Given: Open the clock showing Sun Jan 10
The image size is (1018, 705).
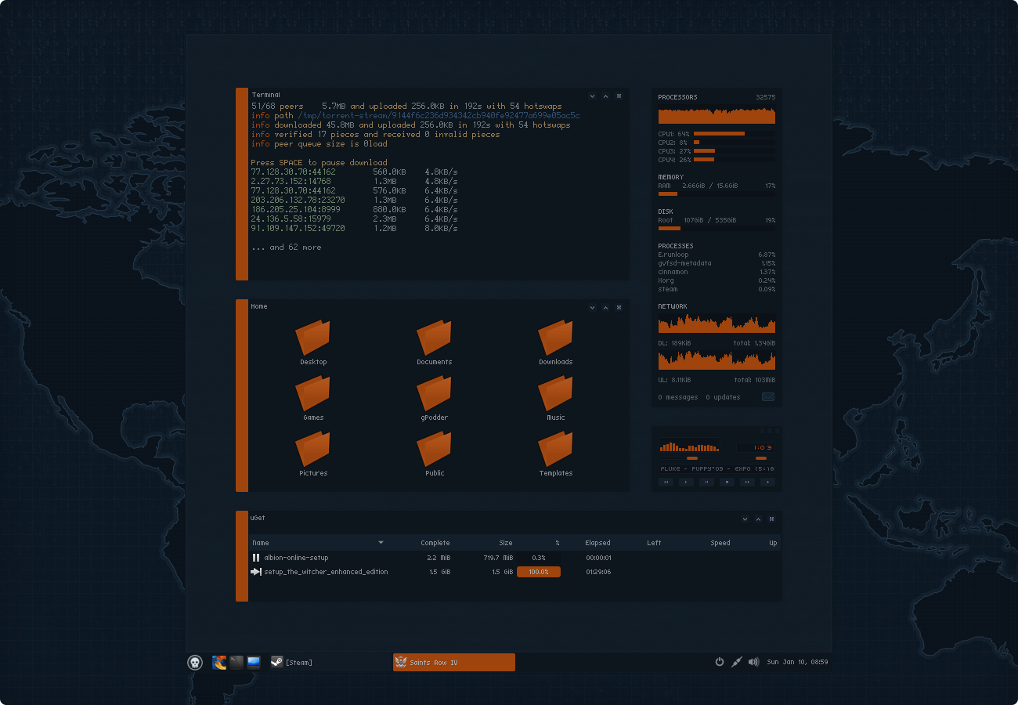Looking at the screenshot, I should (x=797, y=662).
